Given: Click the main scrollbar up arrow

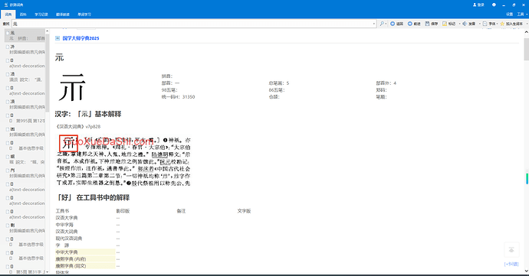Looking at the screenshot, I should [x=526, y=32].
